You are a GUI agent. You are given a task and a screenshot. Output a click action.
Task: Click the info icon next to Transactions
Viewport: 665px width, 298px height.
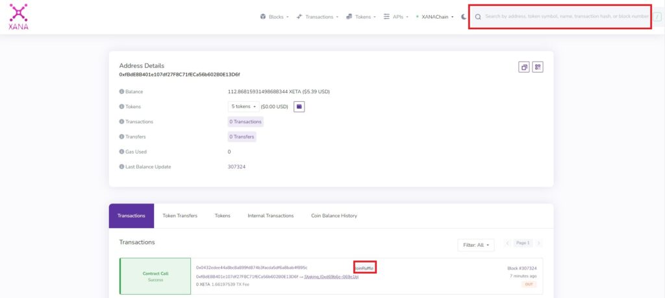pyautogui.click(x=121, y=122)
